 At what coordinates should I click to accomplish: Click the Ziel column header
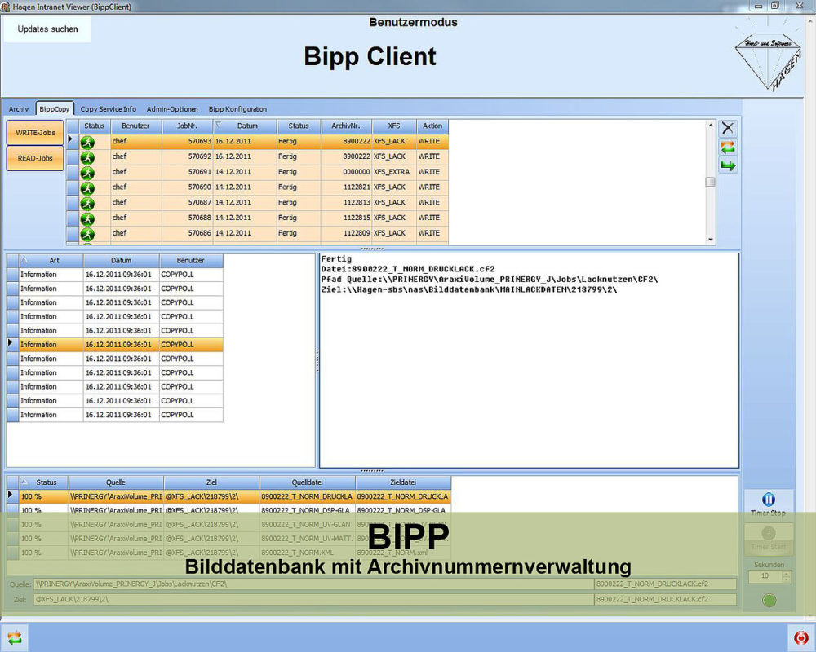(212, 482)
